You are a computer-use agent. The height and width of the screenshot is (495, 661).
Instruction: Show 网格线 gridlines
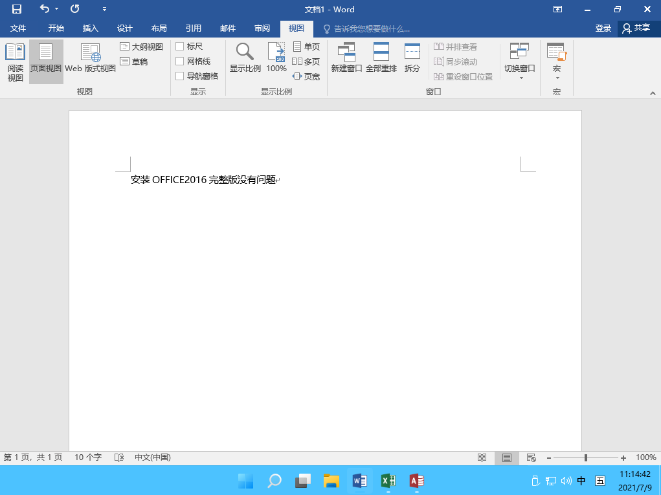(x=179, y=61)
